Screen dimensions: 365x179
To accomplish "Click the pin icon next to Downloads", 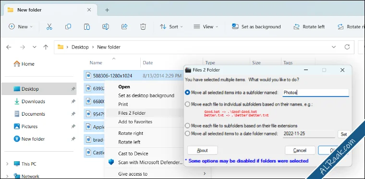I will pyautogui.click(x=73, y=101).
